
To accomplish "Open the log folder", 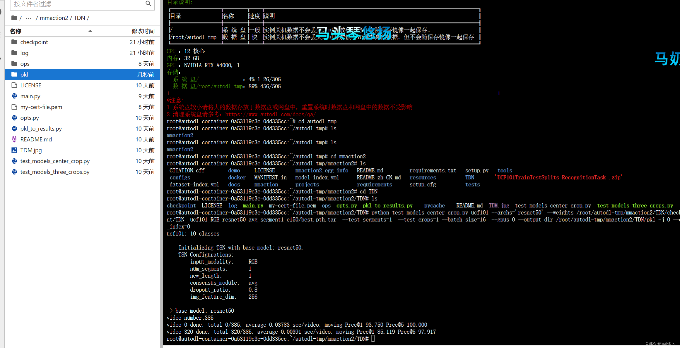I will [x=24, y=53].
